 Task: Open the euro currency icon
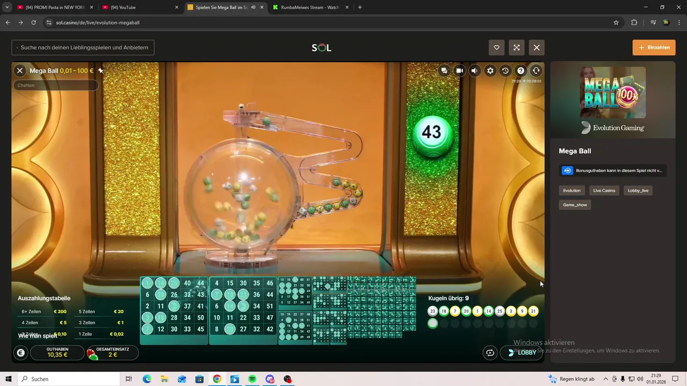point(20,353)
